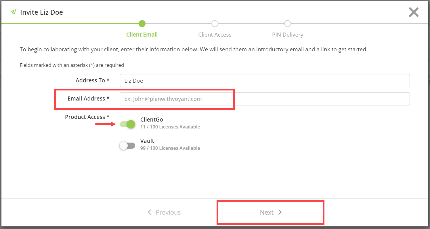Screen dimensions: 430x229
Task: Go to the Client Access step label
Action: coord(215,35)
